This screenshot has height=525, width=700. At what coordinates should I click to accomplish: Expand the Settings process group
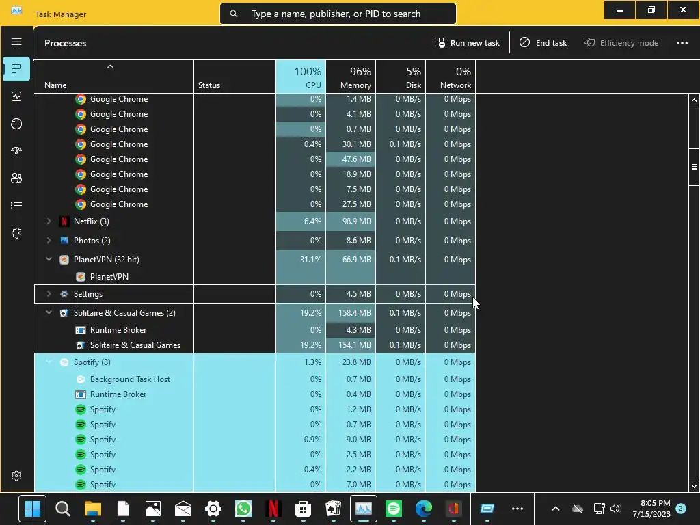[49, 294]
